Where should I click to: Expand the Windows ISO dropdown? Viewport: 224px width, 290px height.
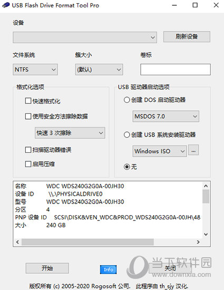click(160, 151)
